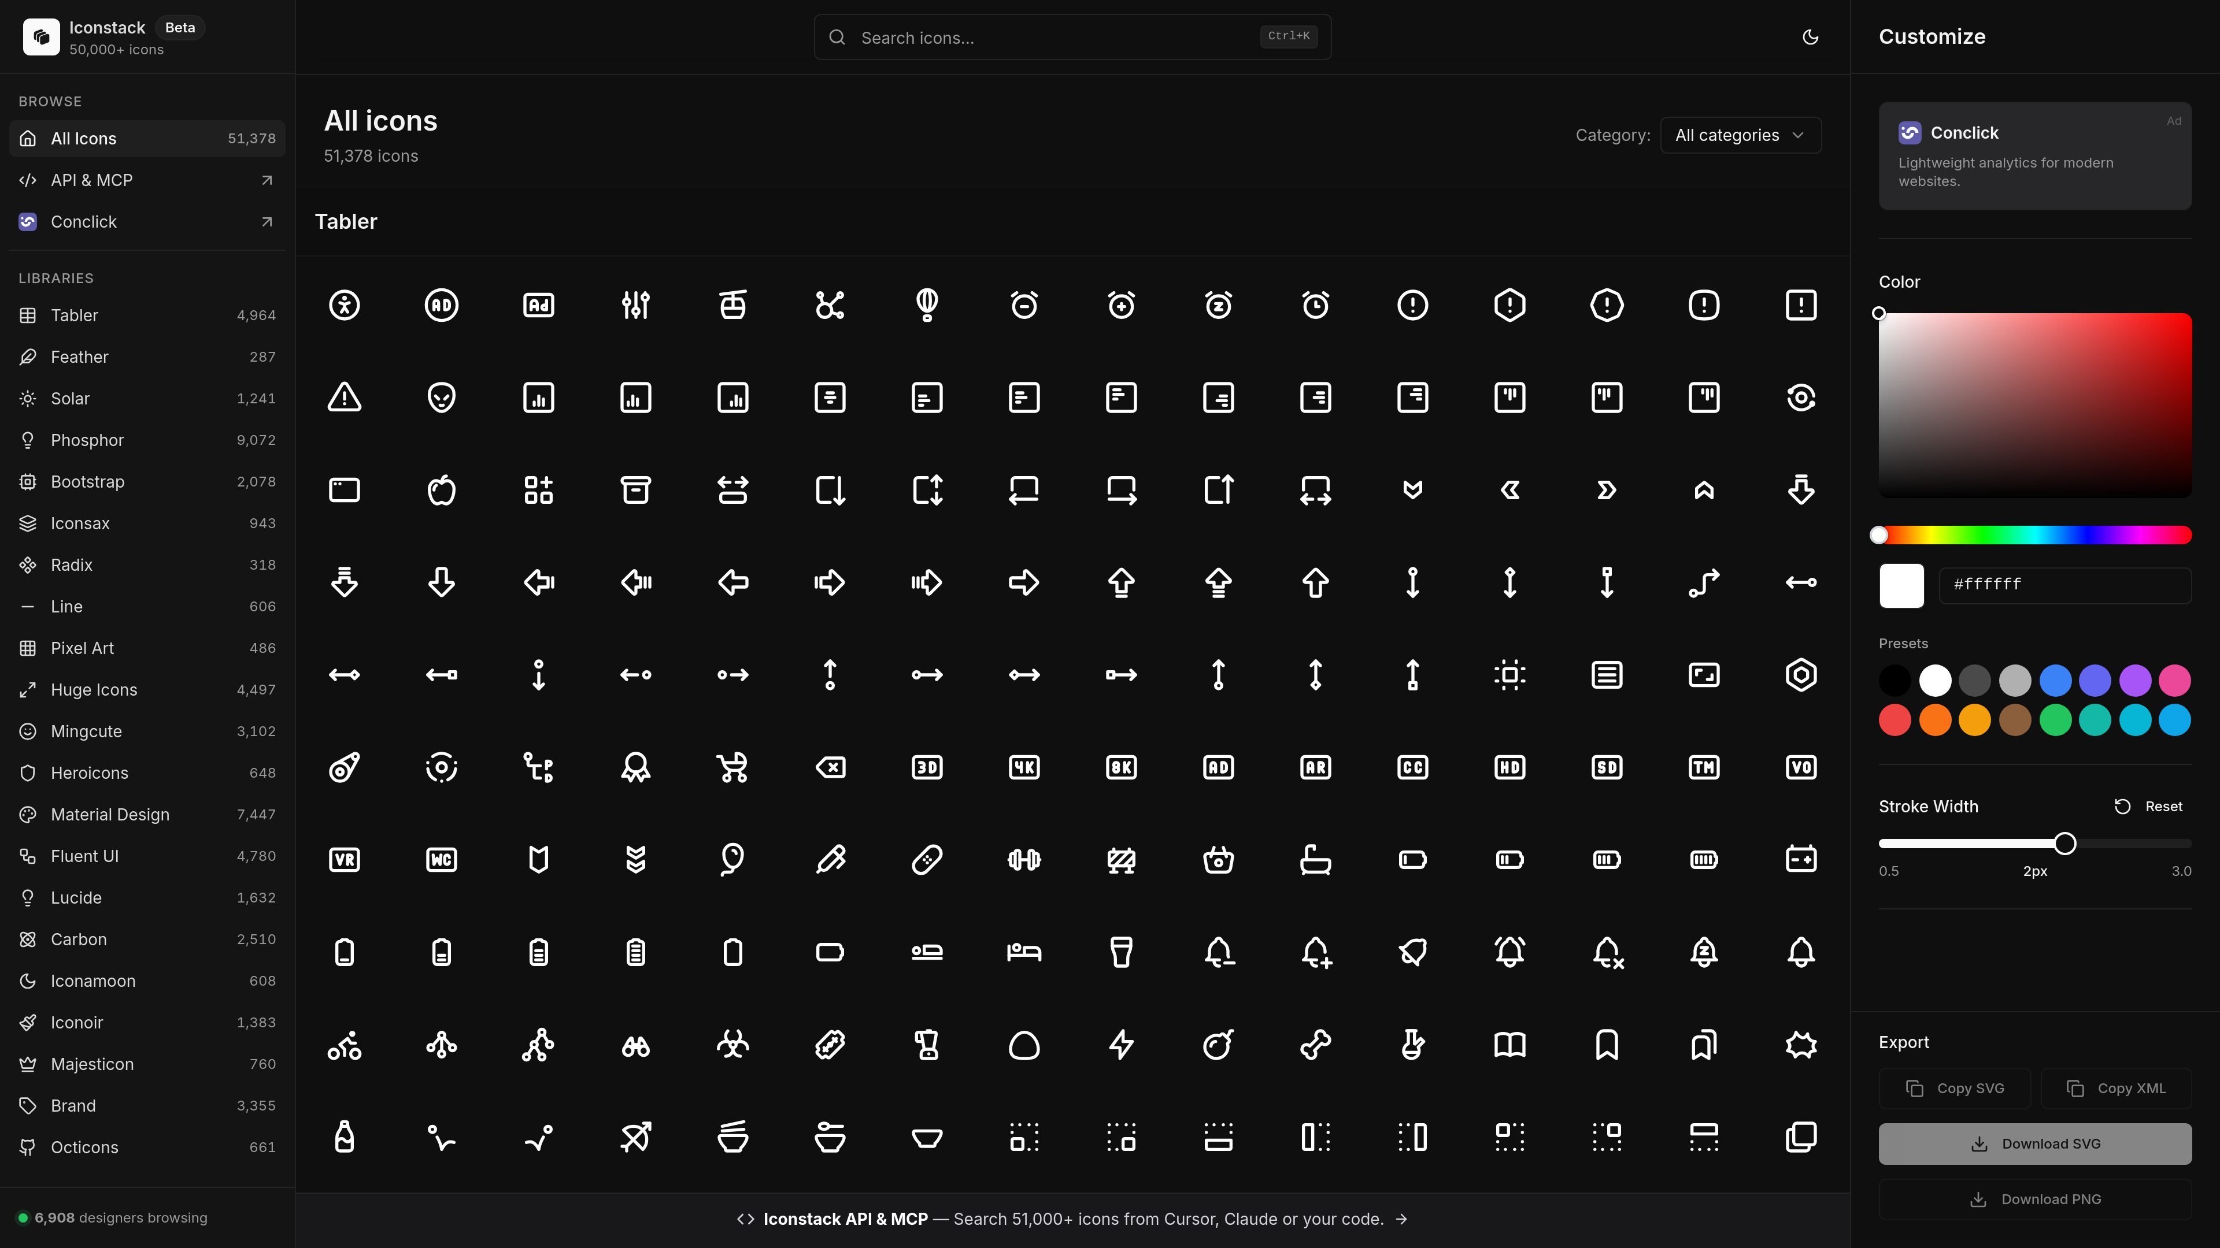Click the stroke width slider track
Image resolution: width=2220 pixels, height=1248 pixels.
point(2035,843)
